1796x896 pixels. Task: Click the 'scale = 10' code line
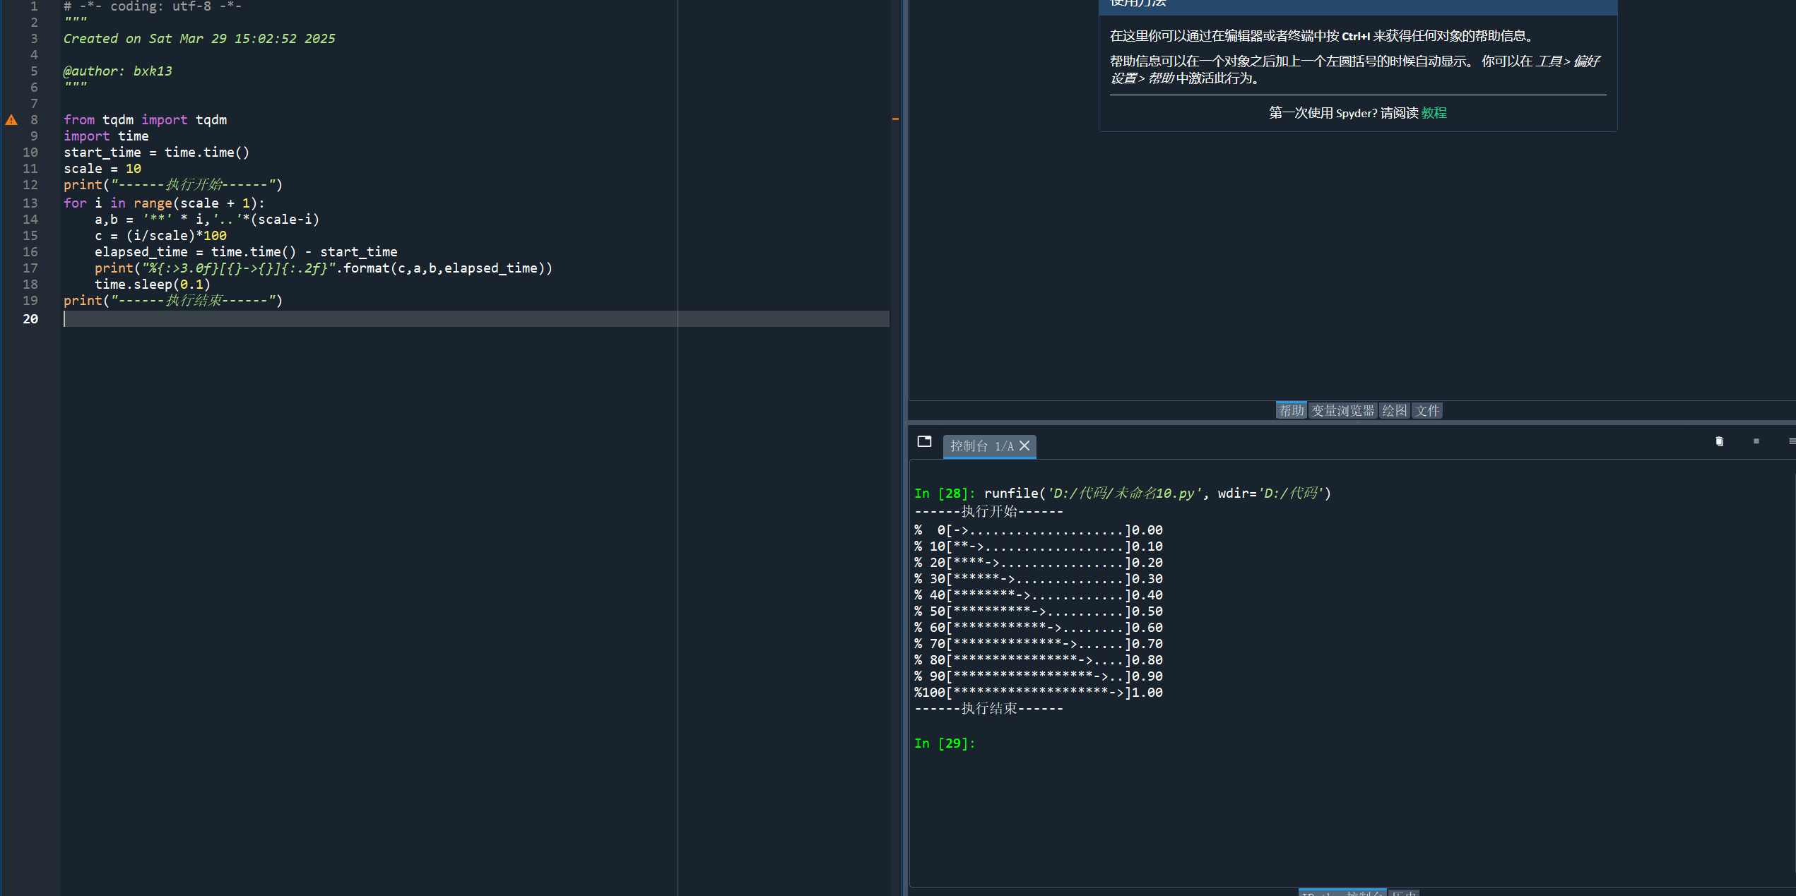tap(102, 169)
